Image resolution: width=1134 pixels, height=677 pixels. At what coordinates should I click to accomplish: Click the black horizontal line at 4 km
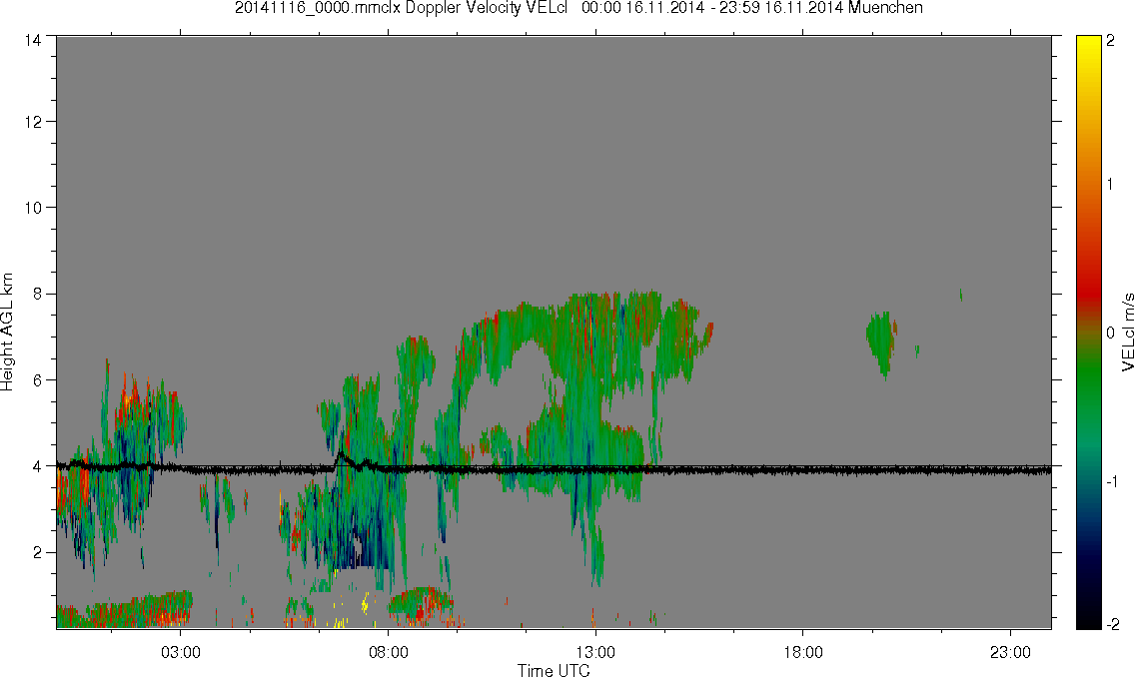554,469
